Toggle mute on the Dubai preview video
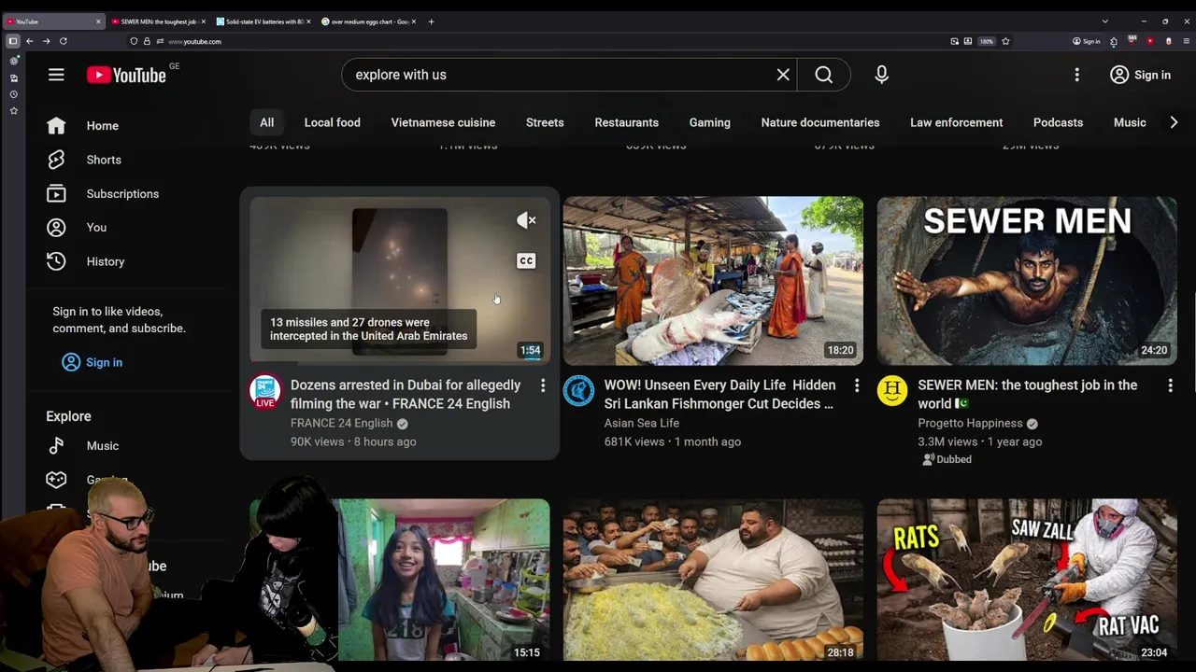 point(526,220)
